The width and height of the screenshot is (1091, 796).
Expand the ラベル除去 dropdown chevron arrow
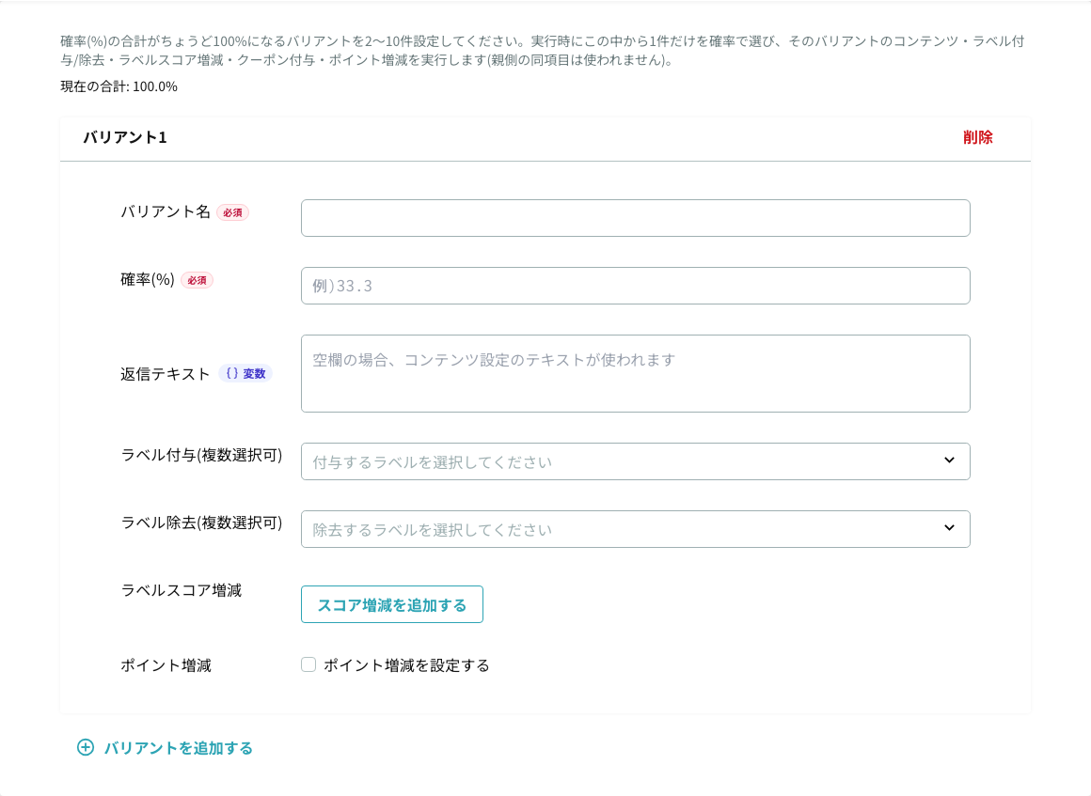pos(949,527)
